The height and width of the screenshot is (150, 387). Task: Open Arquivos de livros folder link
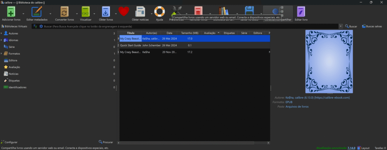click(297, 107)
